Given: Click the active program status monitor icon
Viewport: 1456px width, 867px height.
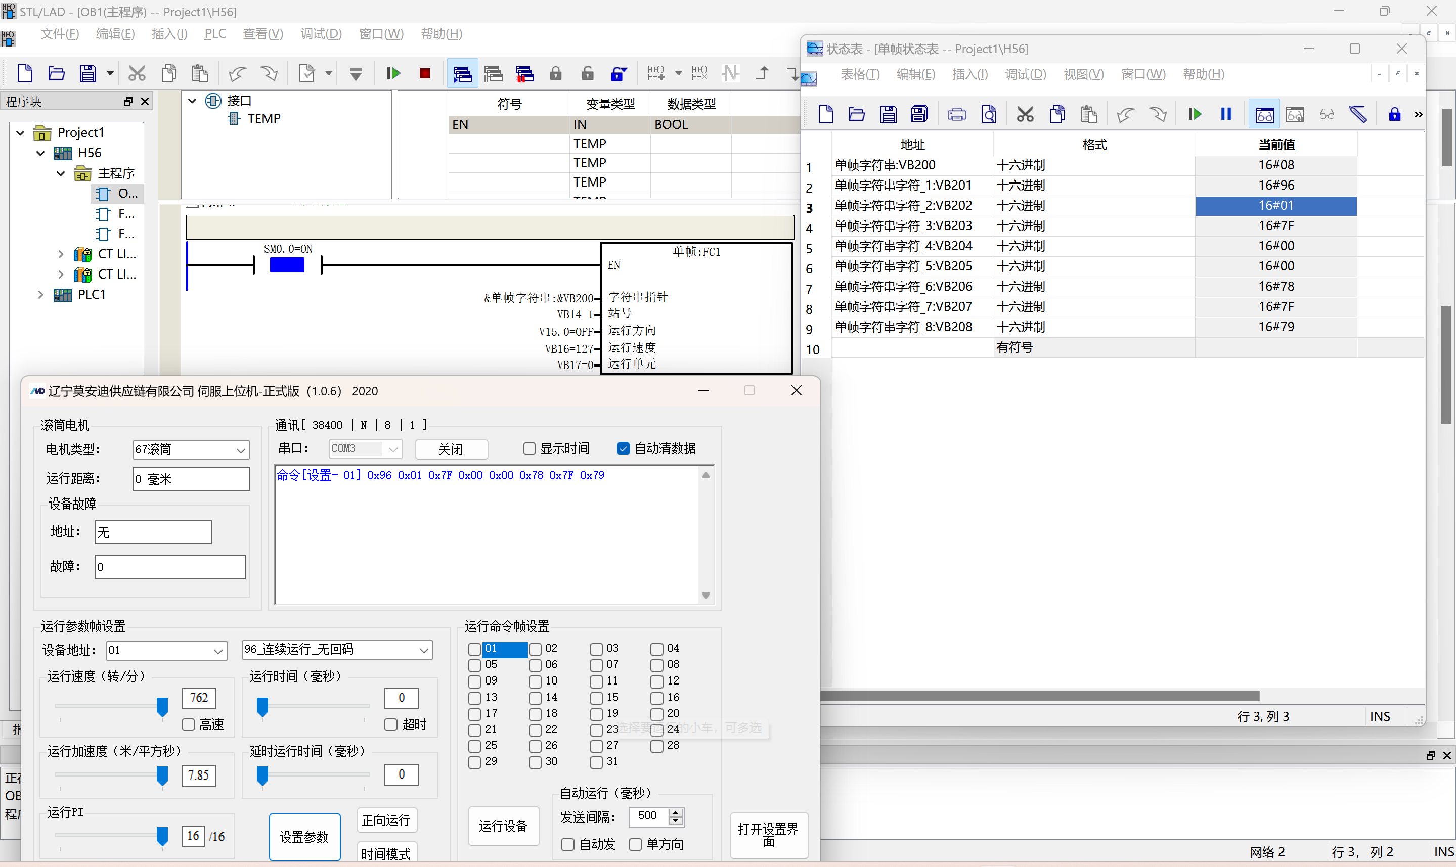Looking at the screenshot, I should [x=463, y=74].
